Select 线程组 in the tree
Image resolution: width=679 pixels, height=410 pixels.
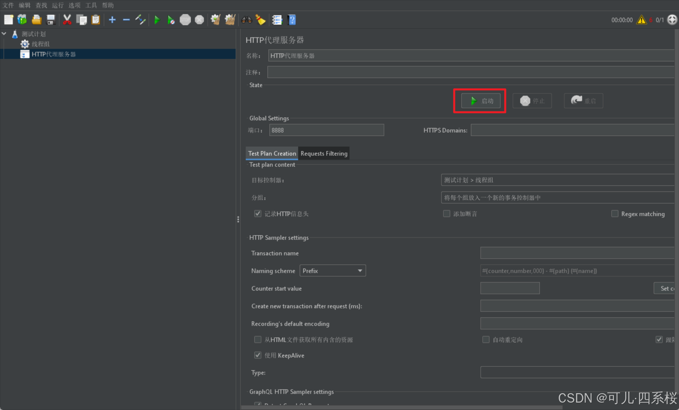pos(41,44)
